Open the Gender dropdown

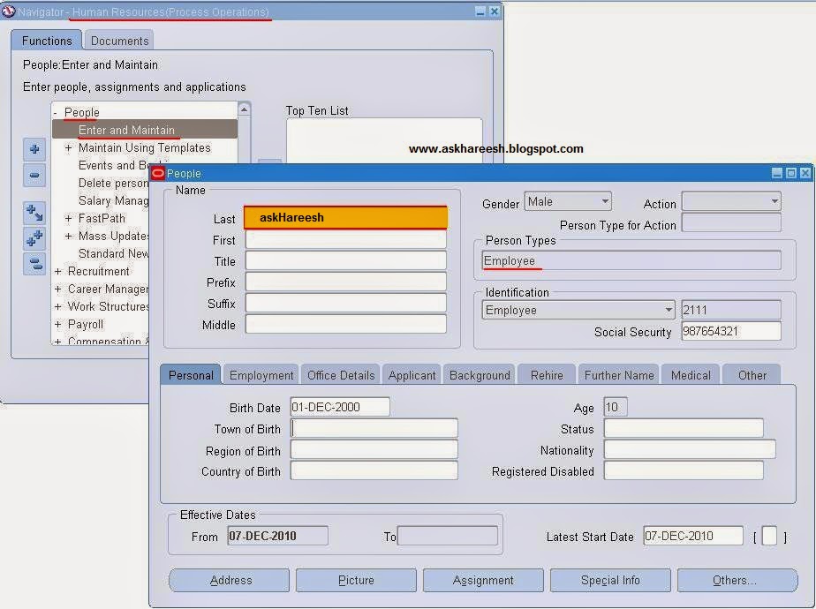pos(605,202)
